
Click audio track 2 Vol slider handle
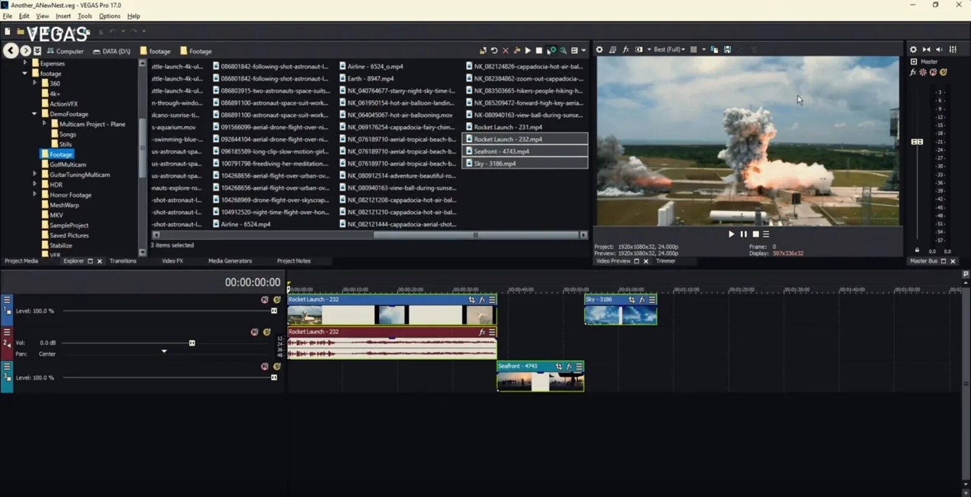tap(192, 343)
